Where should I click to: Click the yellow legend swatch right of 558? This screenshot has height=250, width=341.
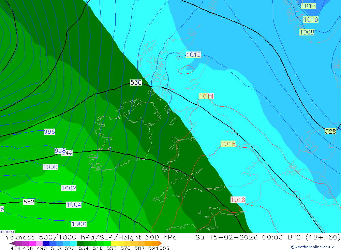coord(114,243)
